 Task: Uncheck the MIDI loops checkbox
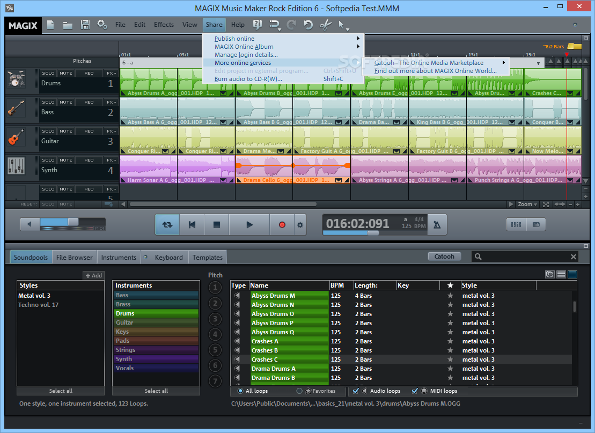click(415, 391)
